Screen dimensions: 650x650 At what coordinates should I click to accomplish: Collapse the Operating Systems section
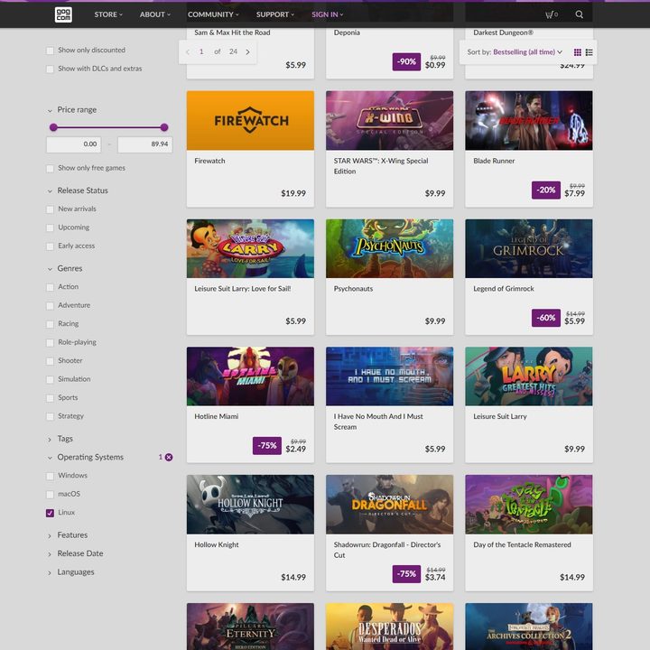[90, 457]
